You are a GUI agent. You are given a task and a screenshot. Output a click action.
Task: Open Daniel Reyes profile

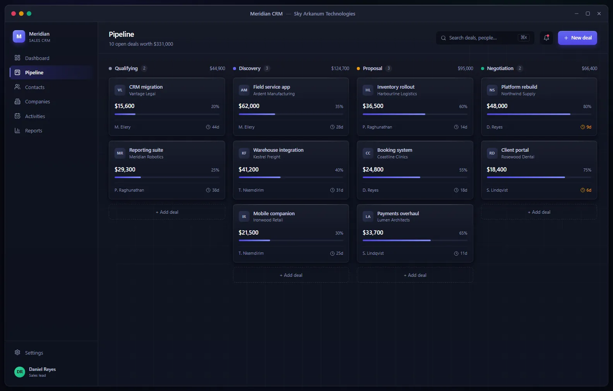point(51,372)
